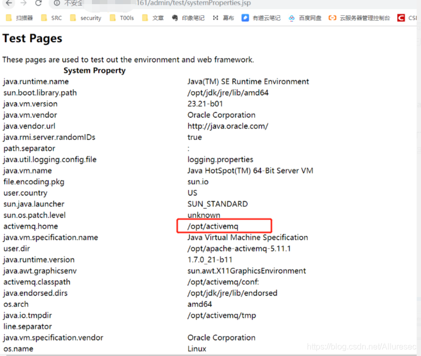Open the 百度网盘 bookmark

pos(305,18)
